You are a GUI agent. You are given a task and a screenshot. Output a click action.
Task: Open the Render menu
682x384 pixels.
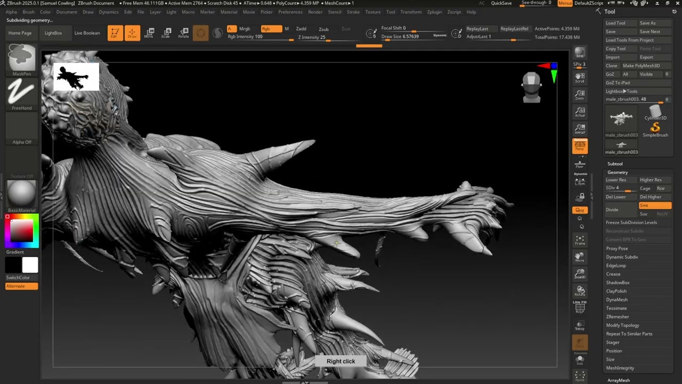[315, 12]
